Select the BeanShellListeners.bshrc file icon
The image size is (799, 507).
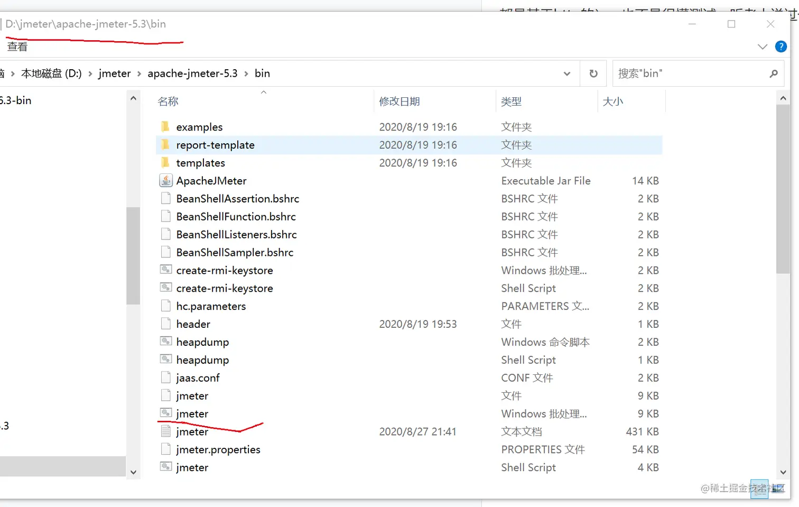[166, 235]
